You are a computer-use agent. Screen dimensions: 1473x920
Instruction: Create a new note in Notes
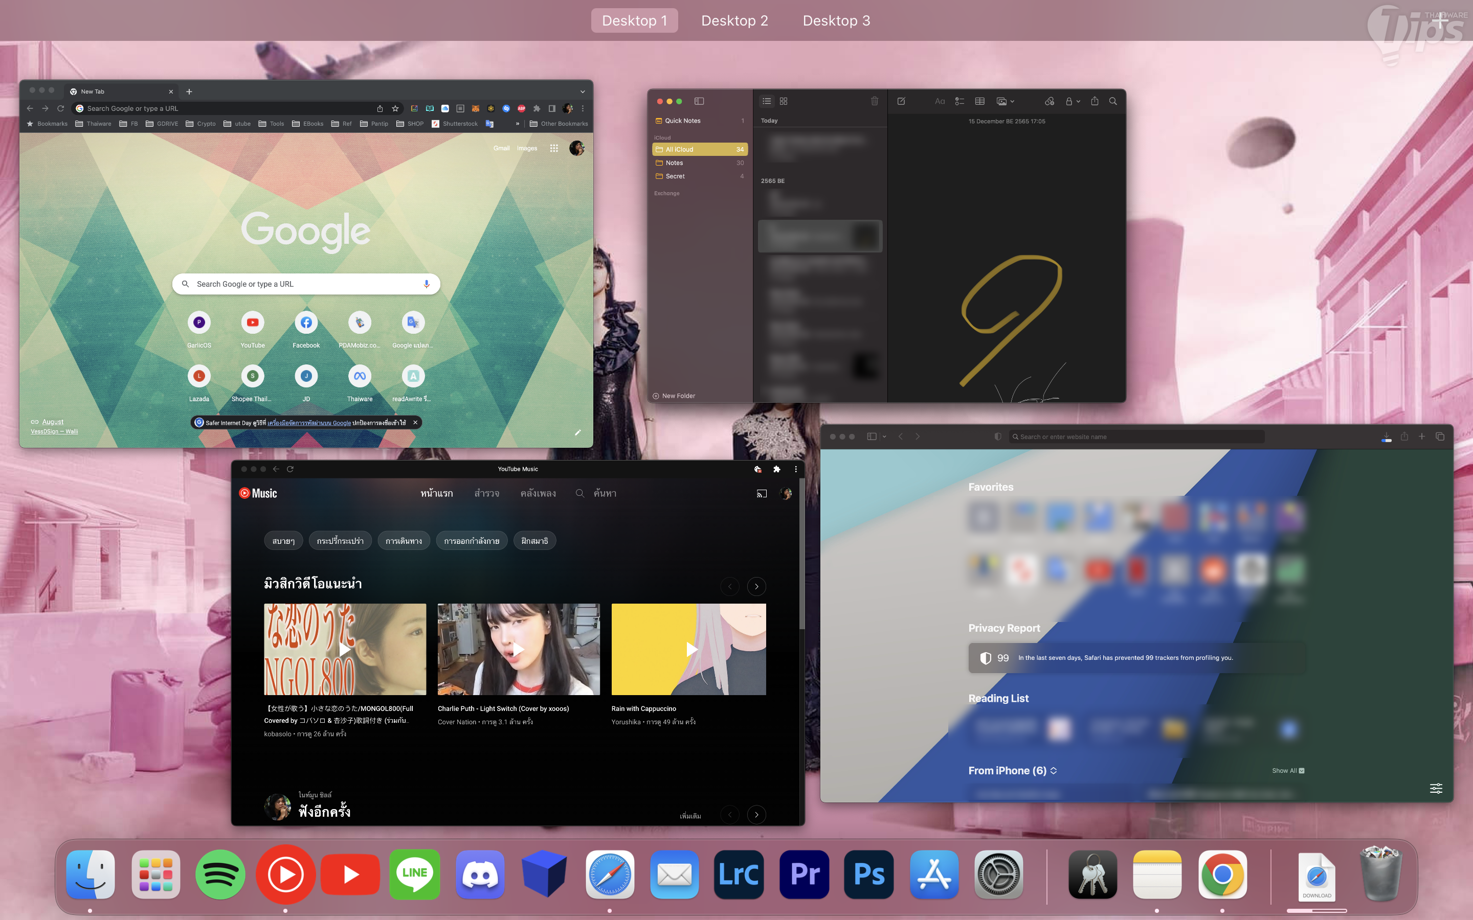(x=901, y=101)
